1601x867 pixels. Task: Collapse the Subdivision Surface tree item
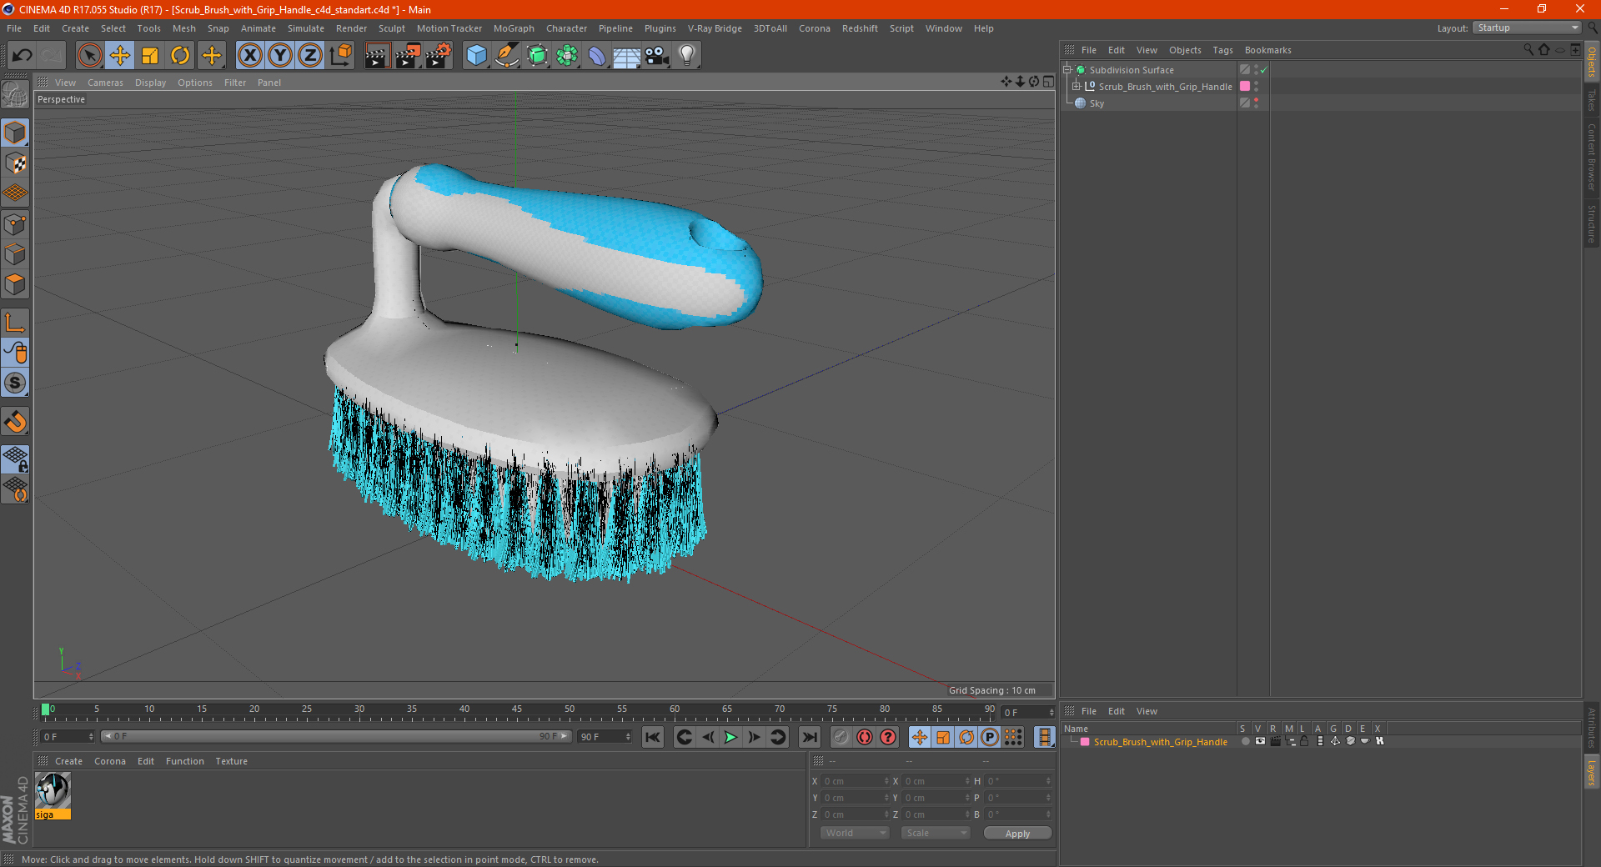pyautogui.click(x=1067, y=70)
